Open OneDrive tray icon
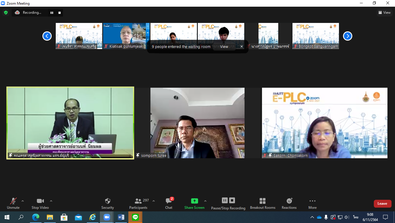Image resolution: width=395 pixels, height=223 pixels. pyautogui.click(x=319, y=217)
